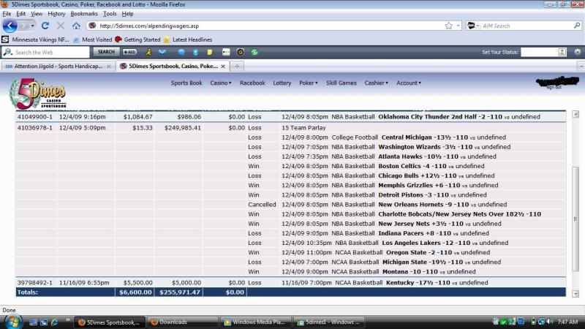
Task: Close the 5Dimes Sportsbook tab
Action: pos(223,66)
